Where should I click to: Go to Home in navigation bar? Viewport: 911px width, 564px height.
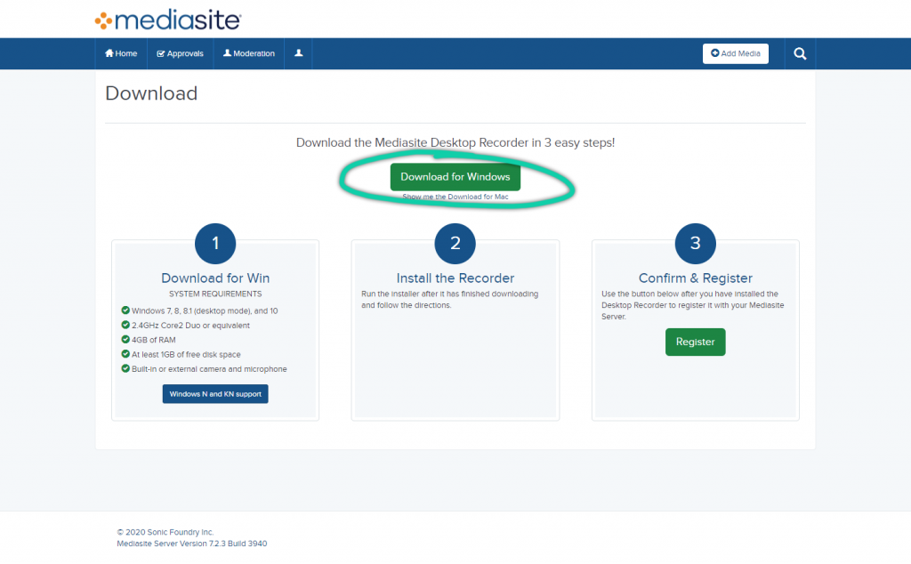(x=121, y=53)
